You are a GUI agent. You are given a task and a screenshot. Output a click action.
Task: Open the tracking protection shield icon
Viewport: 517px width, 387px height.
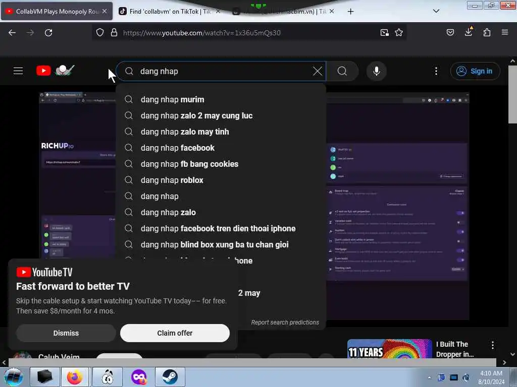coord(100,33)
